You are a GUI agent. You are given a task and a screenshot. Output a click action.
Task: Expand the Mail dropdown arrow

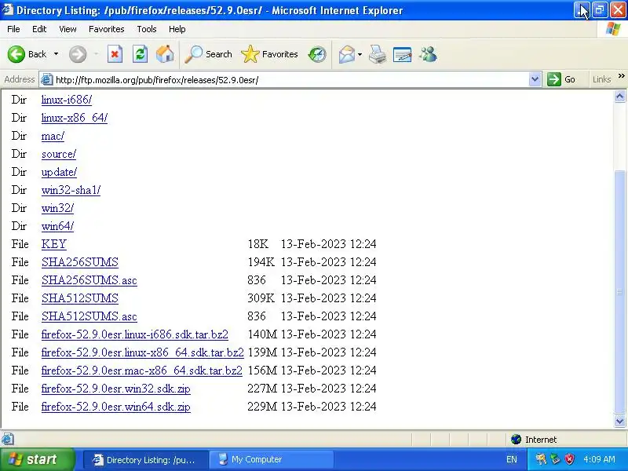(360, 54)
